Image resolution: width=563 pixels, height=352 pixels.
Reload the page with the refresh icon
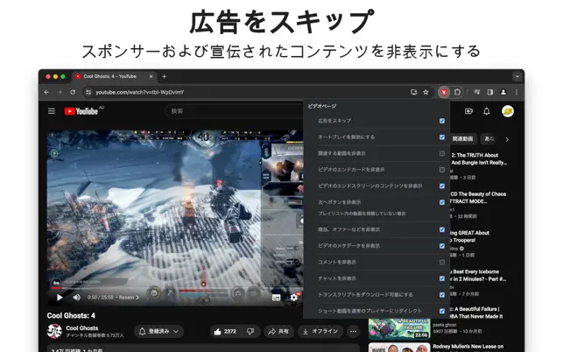[73, 92]
